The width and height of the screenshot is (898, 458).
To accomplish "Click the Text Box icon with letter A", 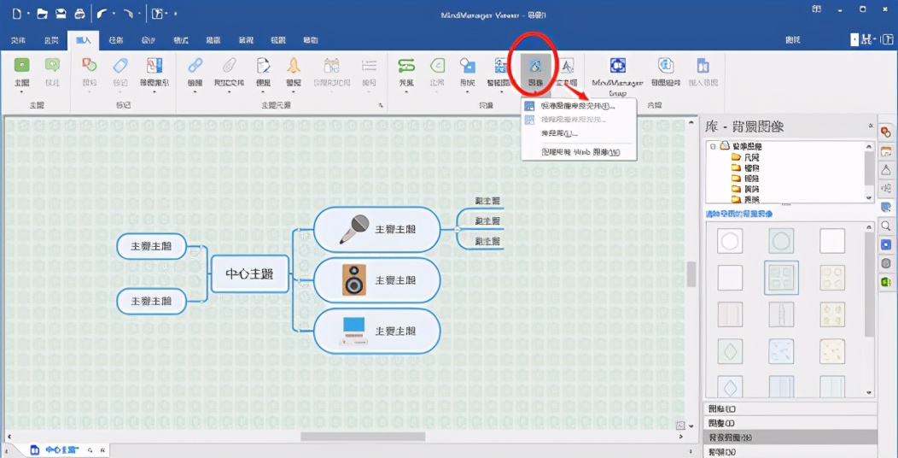I will click(x=567, y=65).
